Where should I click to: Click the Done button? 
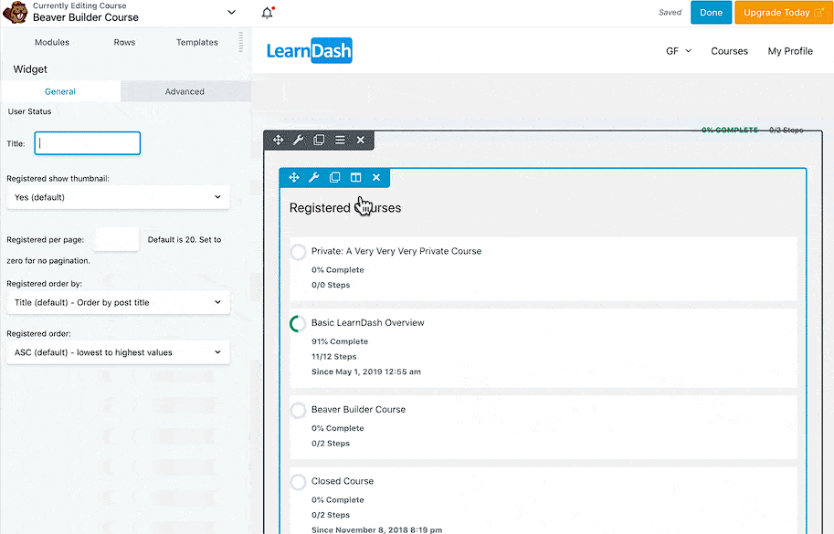711,12
